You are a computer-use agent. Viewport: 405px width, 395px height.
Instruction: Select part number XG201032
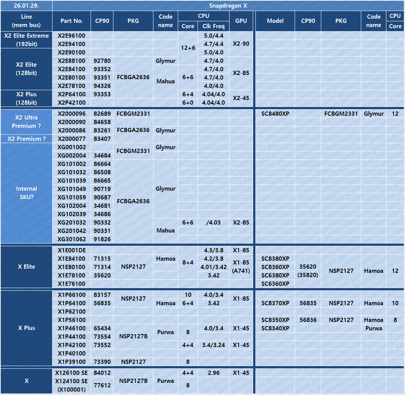72,223
